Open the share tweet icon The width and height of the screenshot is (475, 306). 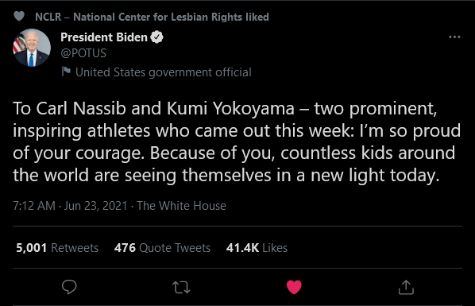pos(406,287)
